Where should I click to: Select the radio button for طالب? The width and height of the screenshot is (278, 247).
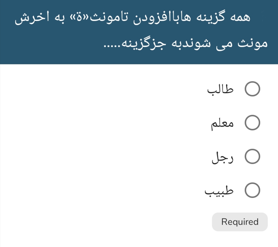point(252,88)
